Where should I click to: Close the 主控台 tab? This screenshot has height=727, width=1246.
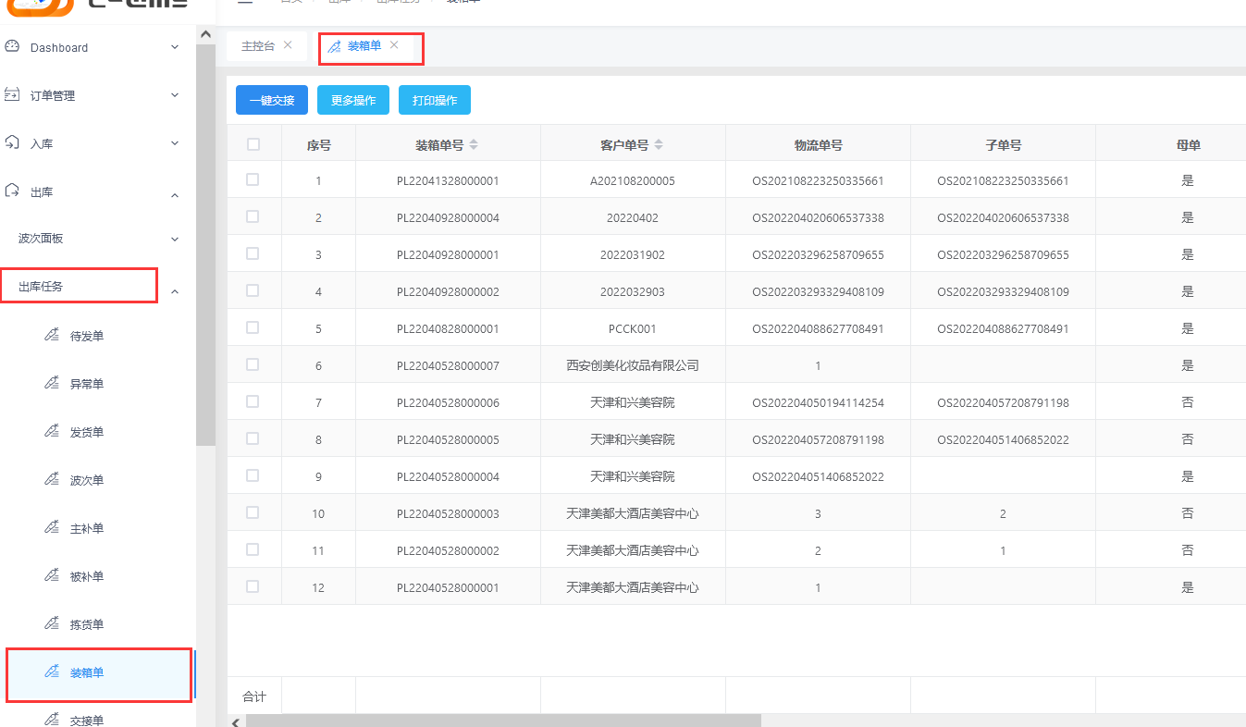288,45
